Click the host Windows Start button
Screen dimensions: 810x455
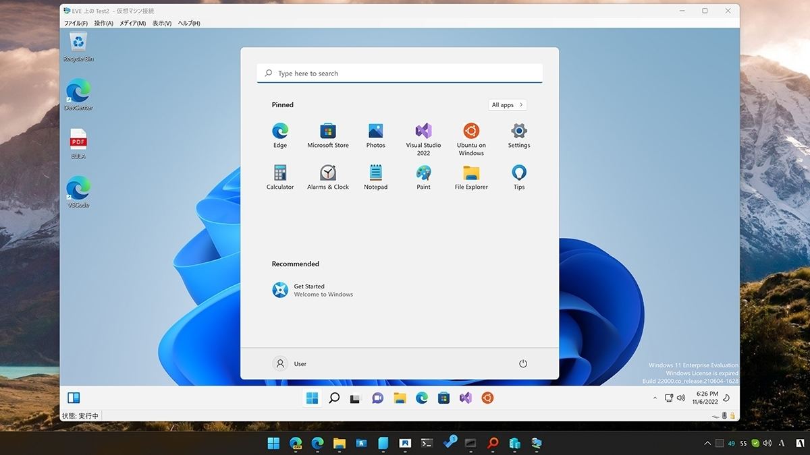pos(273,443)
